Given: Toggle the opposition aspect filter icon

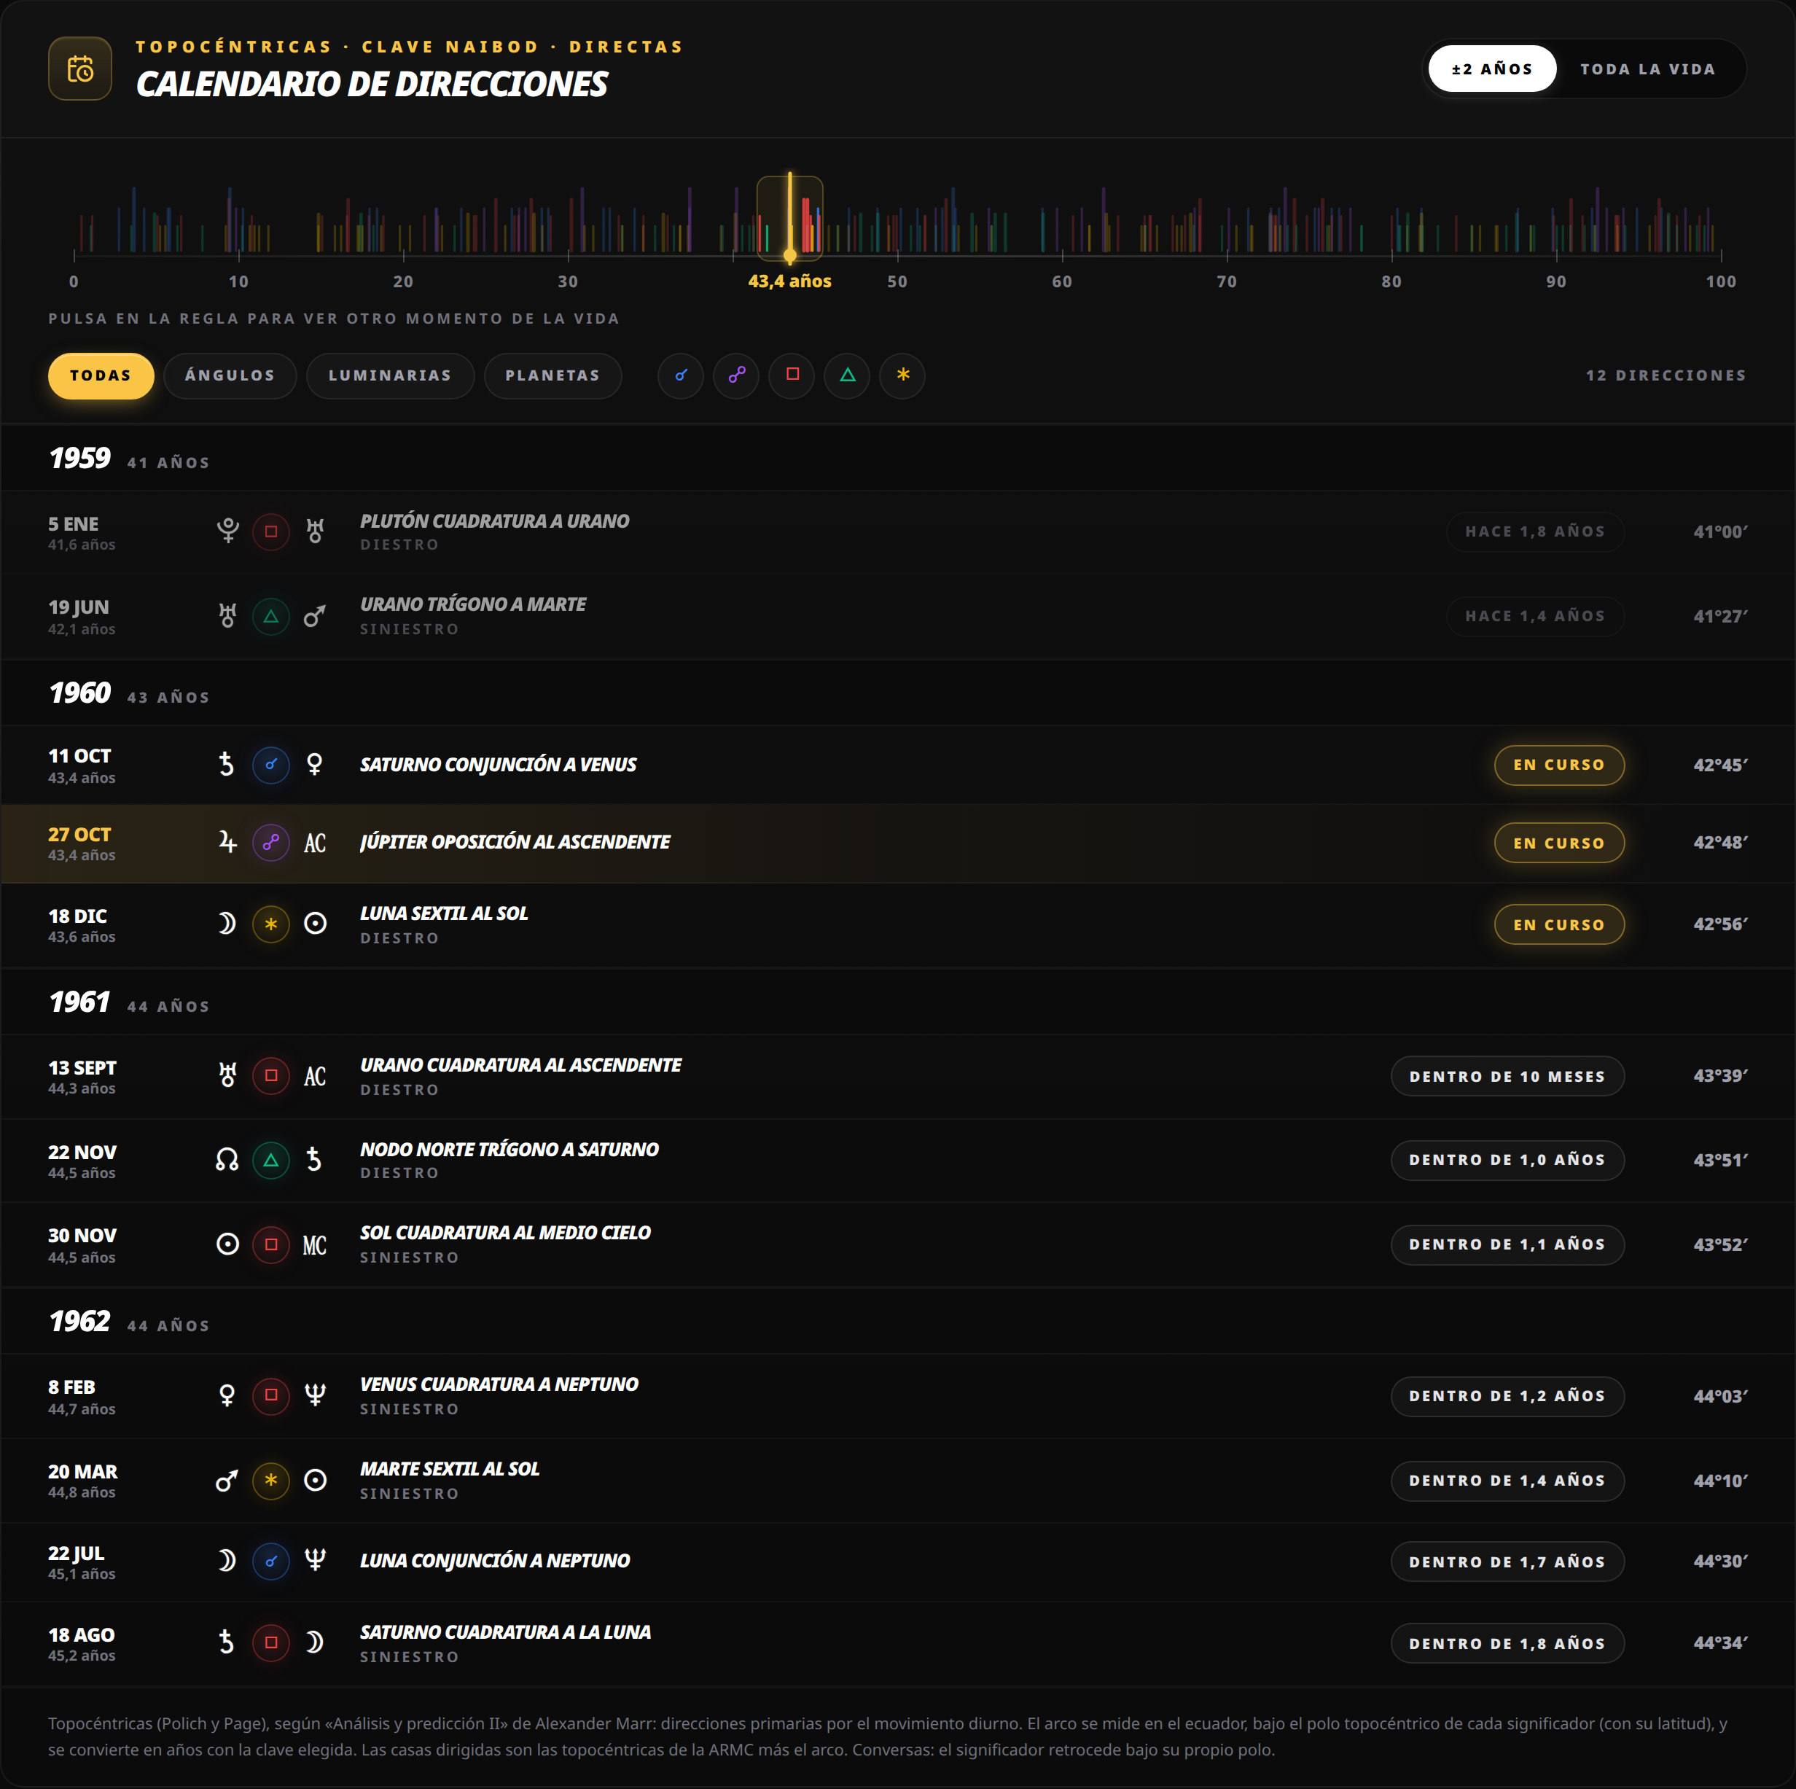Looking at the screenshot, I should click(x=736, y=375).
